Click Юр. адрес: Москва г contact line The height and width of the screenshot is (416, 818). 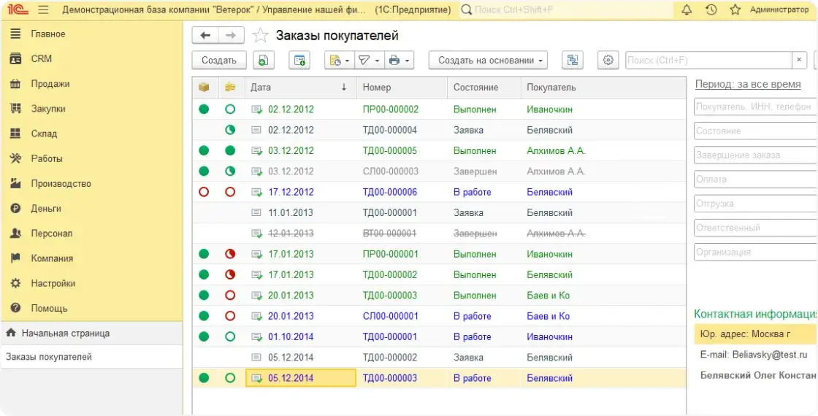pos(756,333)
